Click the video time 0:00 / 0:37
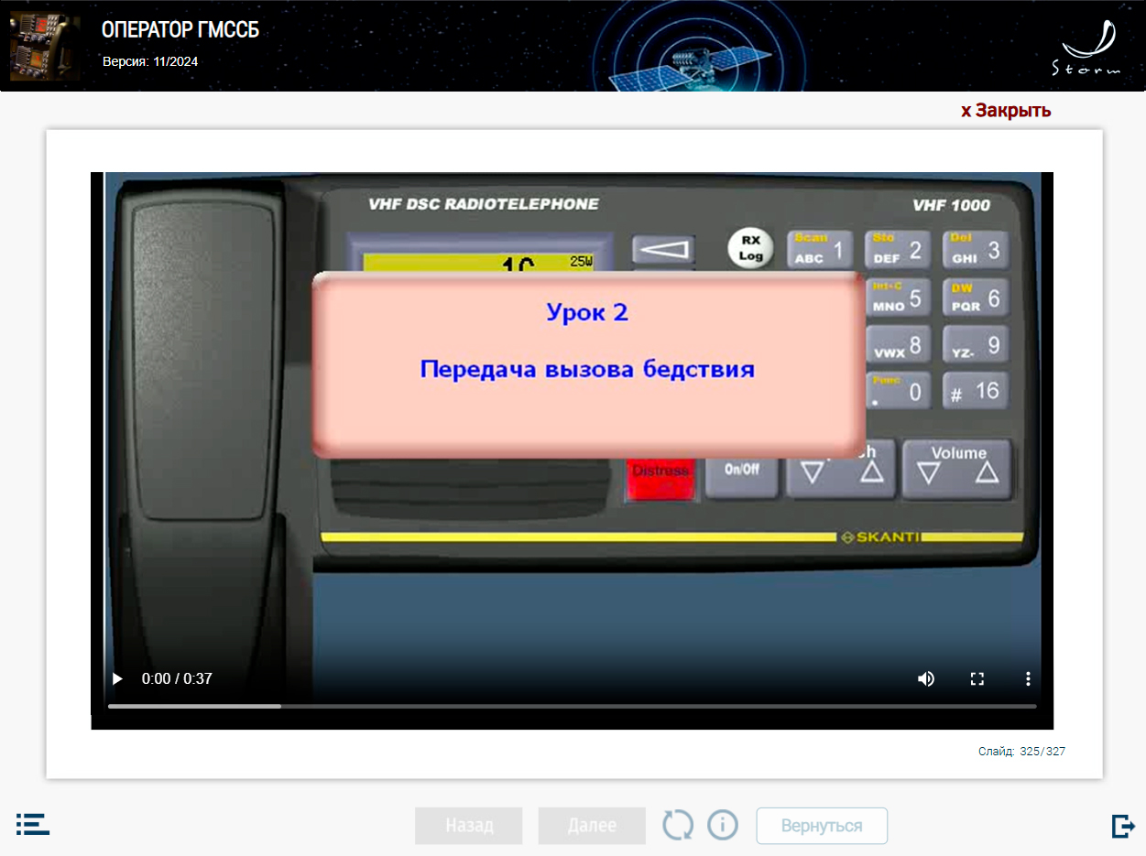Image resolution: width=1146 pixels, height=856 pixels. 177,679
